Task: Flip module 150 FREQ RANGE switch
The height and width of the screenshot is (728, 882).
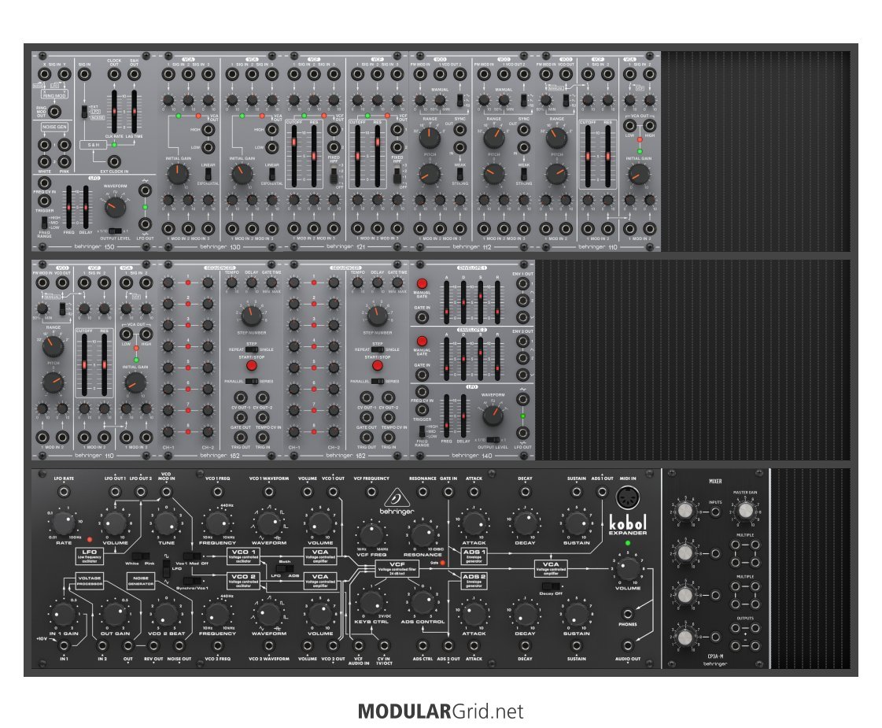Action: click(x=44, y=222)
